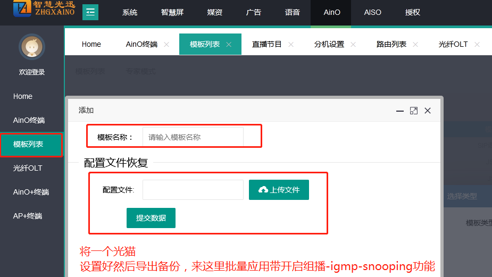
Task: Select AP+终端 in the sidebar
Action: click(28, 216)
